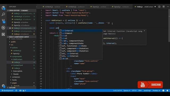This screenshot has height=96, width=170.
Task: Click the Synchronize Changes icon in status bar
Action: click(x=16, y=91)
